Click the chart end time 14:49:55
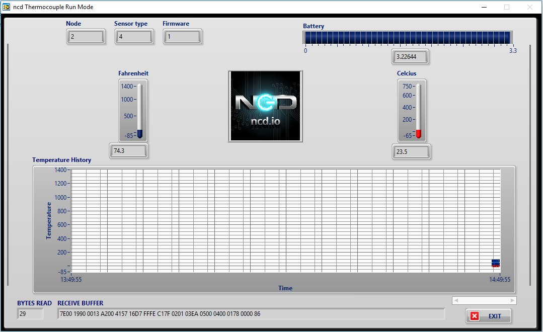543x332 pixels. pyautogui.click(x=500, y=279)
